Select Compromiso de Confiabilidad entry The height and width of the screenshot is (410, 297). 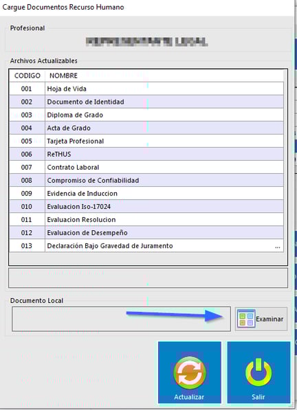146,180
